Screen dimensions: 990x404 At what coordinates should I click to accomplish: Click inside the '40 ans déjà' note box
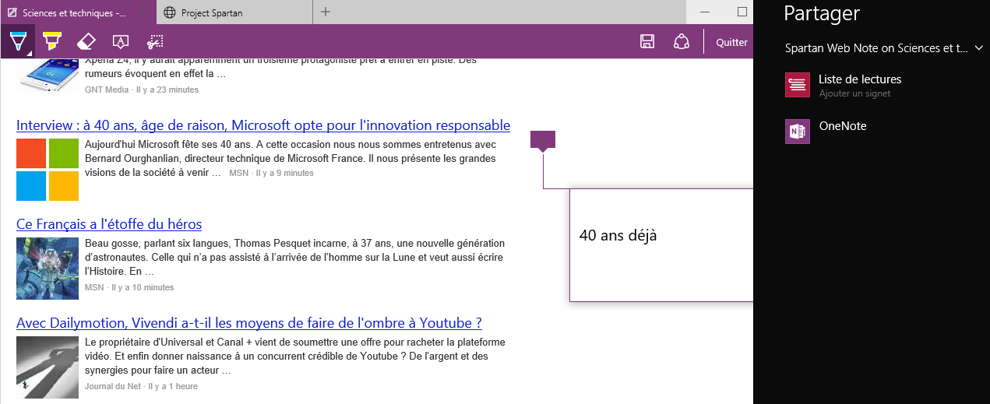tap(661, 244)
